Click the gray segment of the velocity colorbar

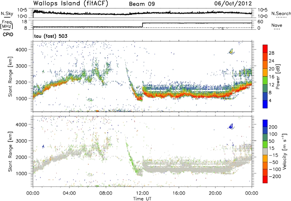click(265, 152)
